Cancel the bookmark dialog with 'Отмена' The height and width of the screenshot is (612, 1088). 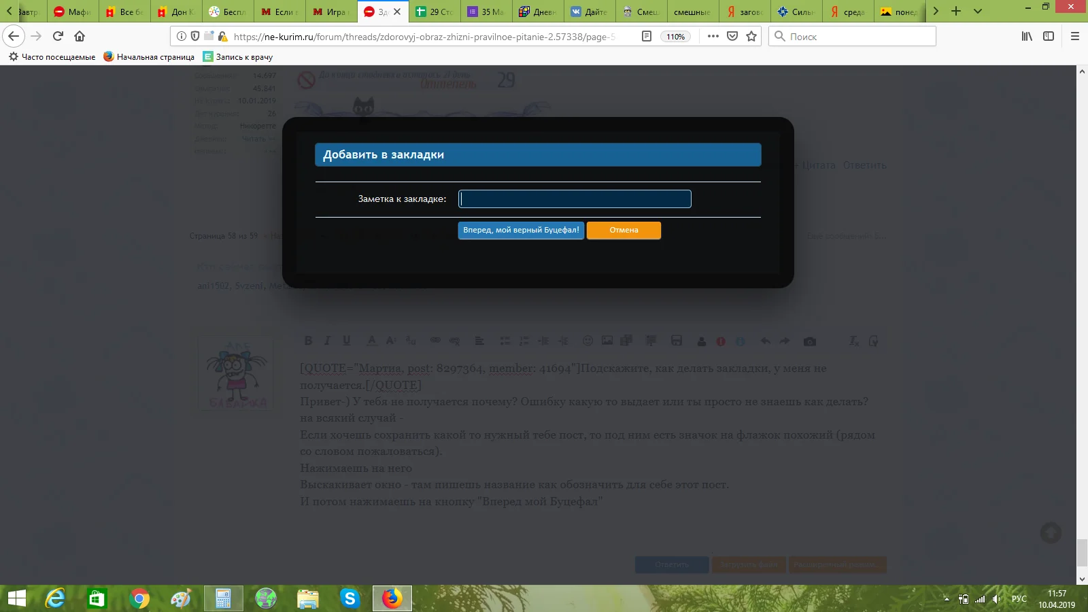(624, 231)
